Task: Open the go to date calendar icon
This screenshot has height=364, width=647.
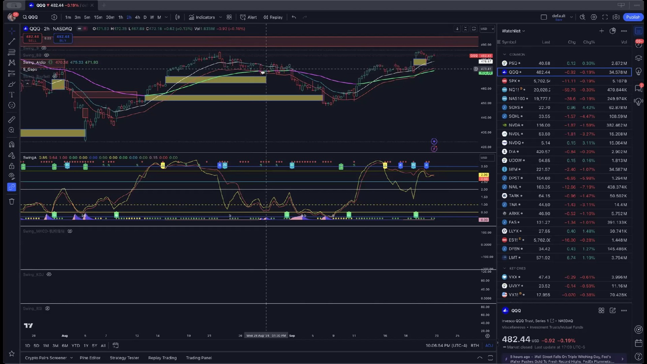Action: 116,345
